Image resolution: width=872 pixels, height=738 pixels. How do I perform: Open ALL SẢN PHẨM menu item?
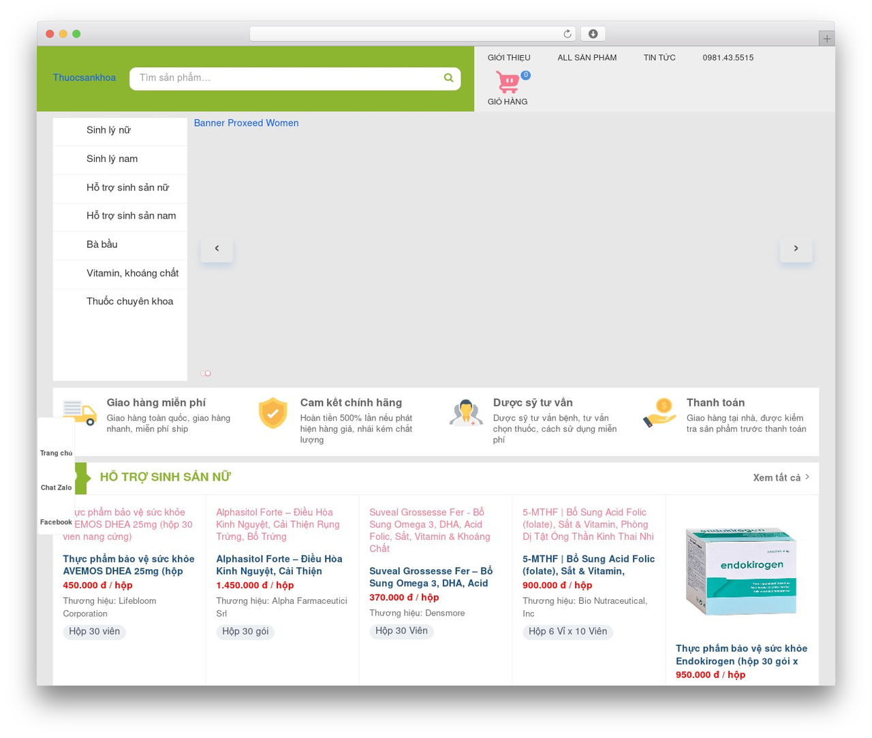pos(587,58)
